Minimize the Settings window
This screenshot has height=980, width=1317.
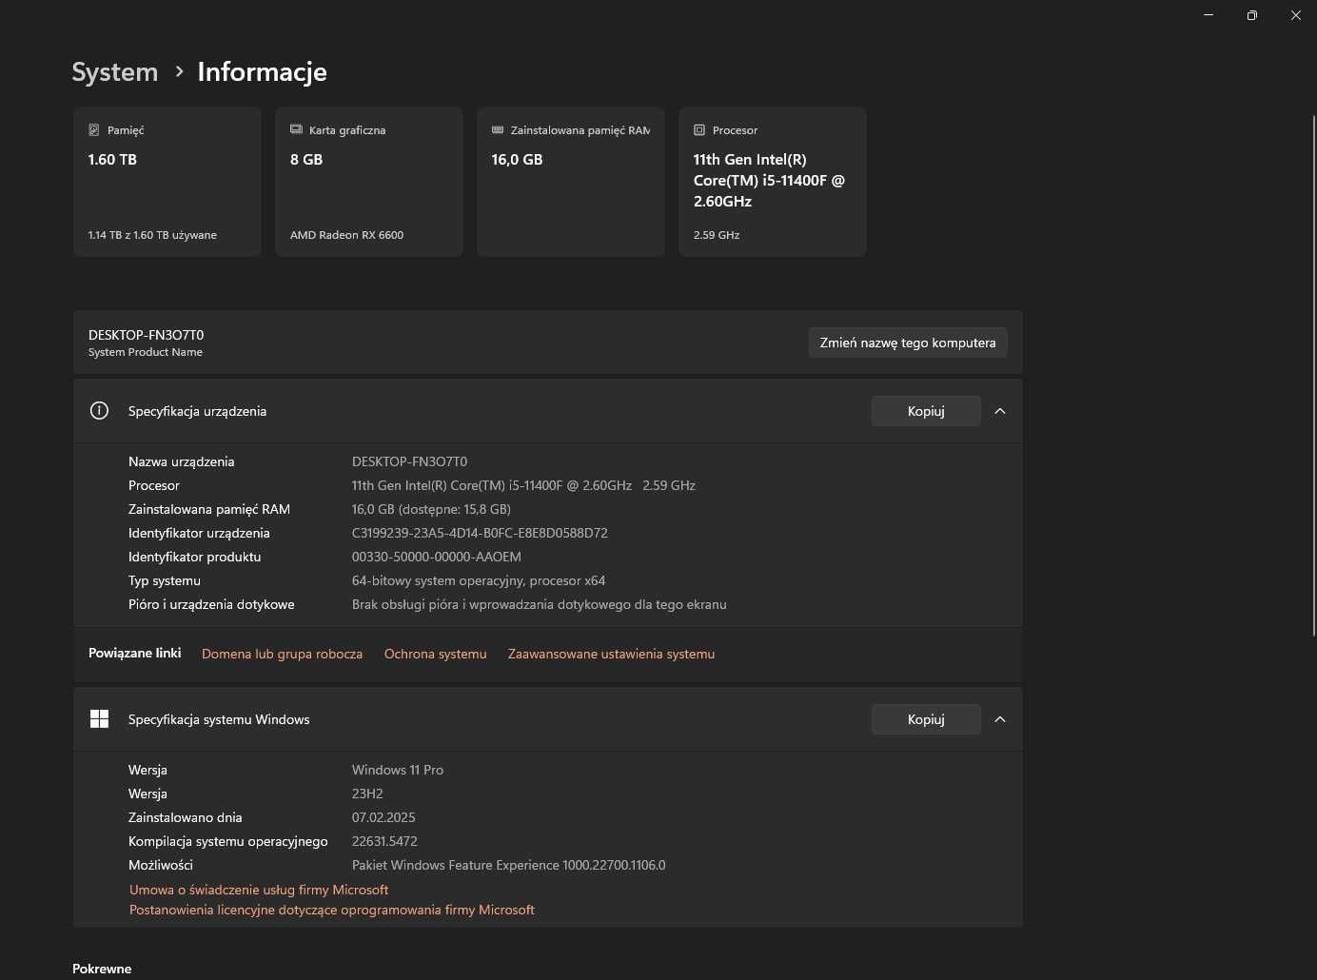click(x=1209, y=15)
